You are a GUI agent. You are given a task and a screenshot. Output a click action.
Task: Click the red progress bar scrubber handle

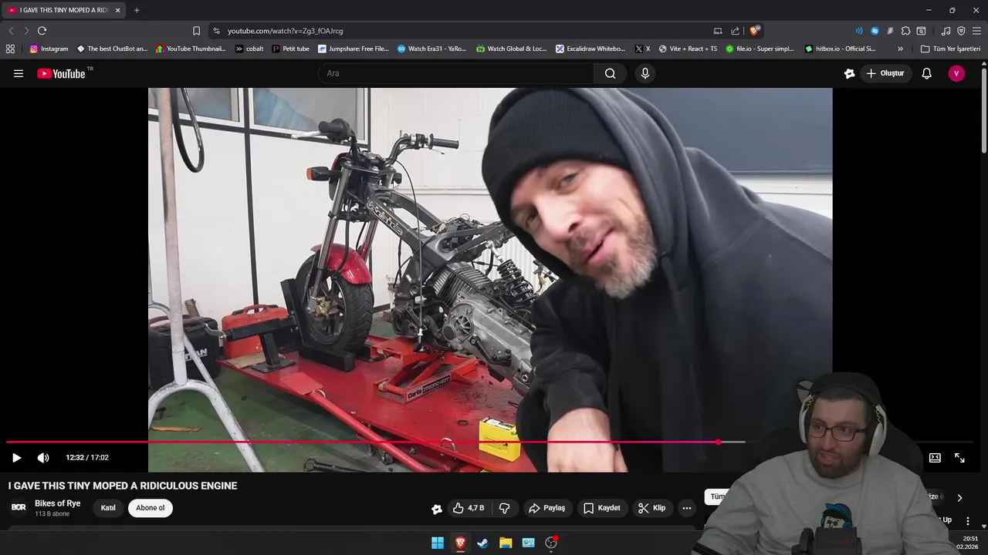coord(719,442)
